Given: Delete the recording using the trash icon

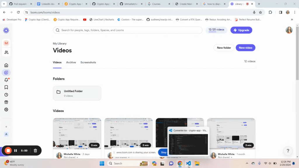Looking at the screenshot, I should click(35, 150).
